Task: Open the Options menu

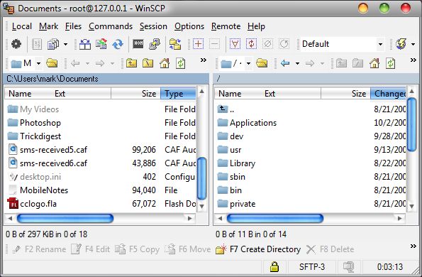Action: (x=189, y=26)
